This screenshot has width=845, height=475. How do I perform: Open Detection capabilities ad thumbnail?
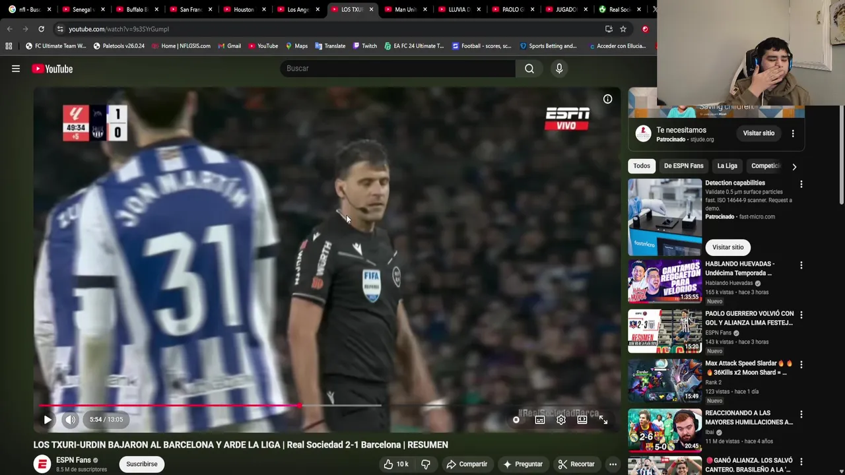665,217
